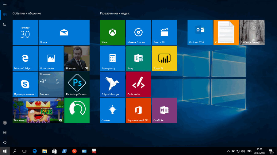Viewport: 277px width, 155px height.
Task: Open the Action Center notifications icon
Action: point(271,151)
